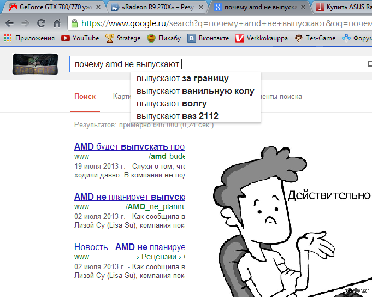Click the word Действительно beside the cartoon
The height and width of the screenshot is (297, 372).
click(x=329, y=195)
